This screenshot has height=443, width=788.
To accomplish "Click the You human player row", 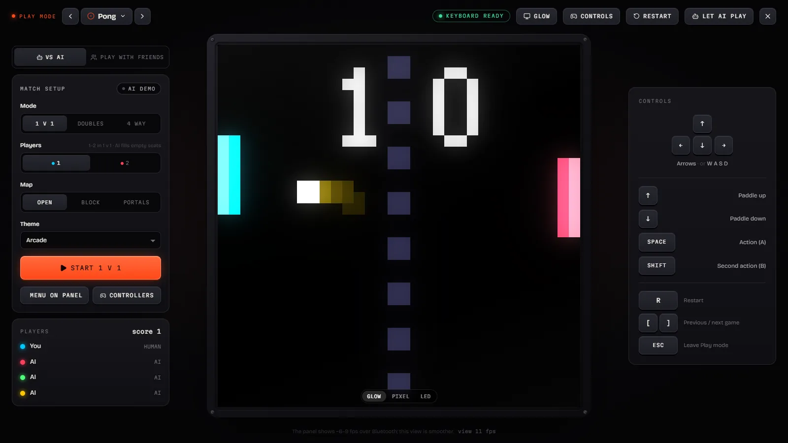I will 91,346.
